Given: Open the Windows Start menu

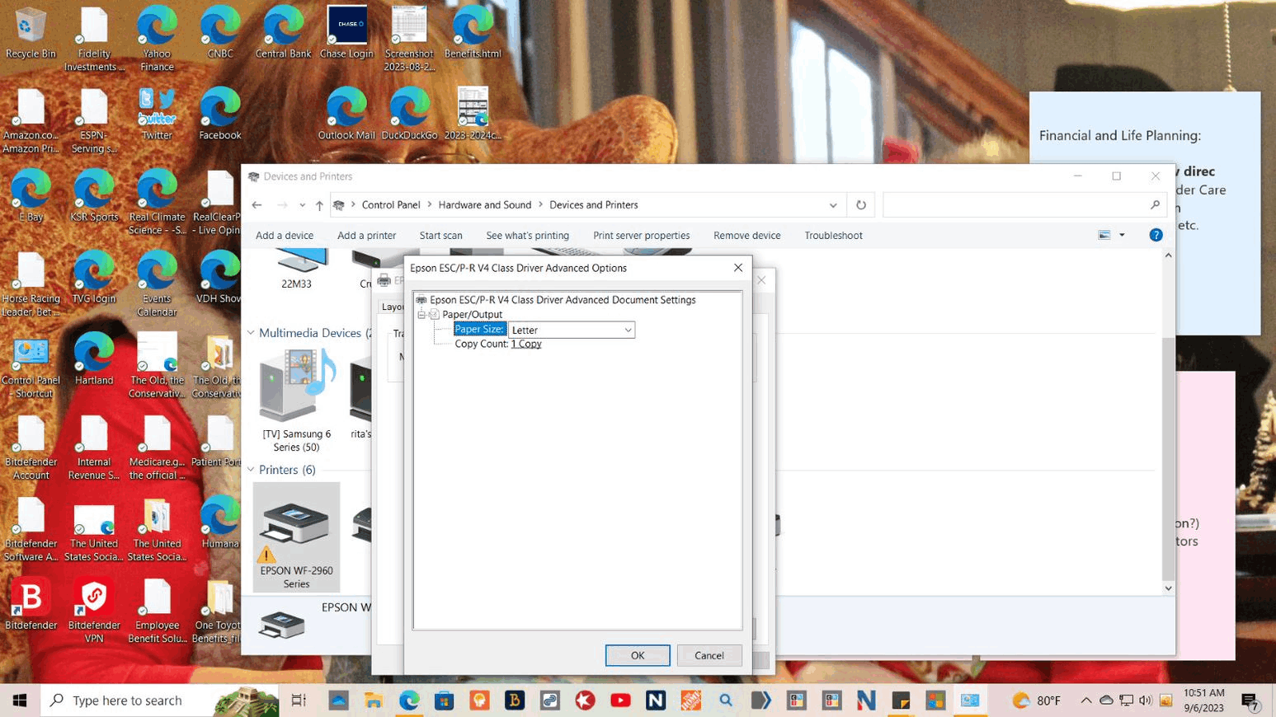Looking at the screenshot, I should pos(20,701).
